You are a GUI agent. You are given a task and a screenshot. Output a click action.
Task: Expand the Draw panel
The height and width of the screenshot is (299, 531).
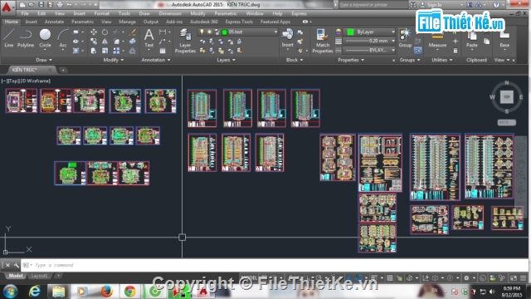click(x=44, y=60)
